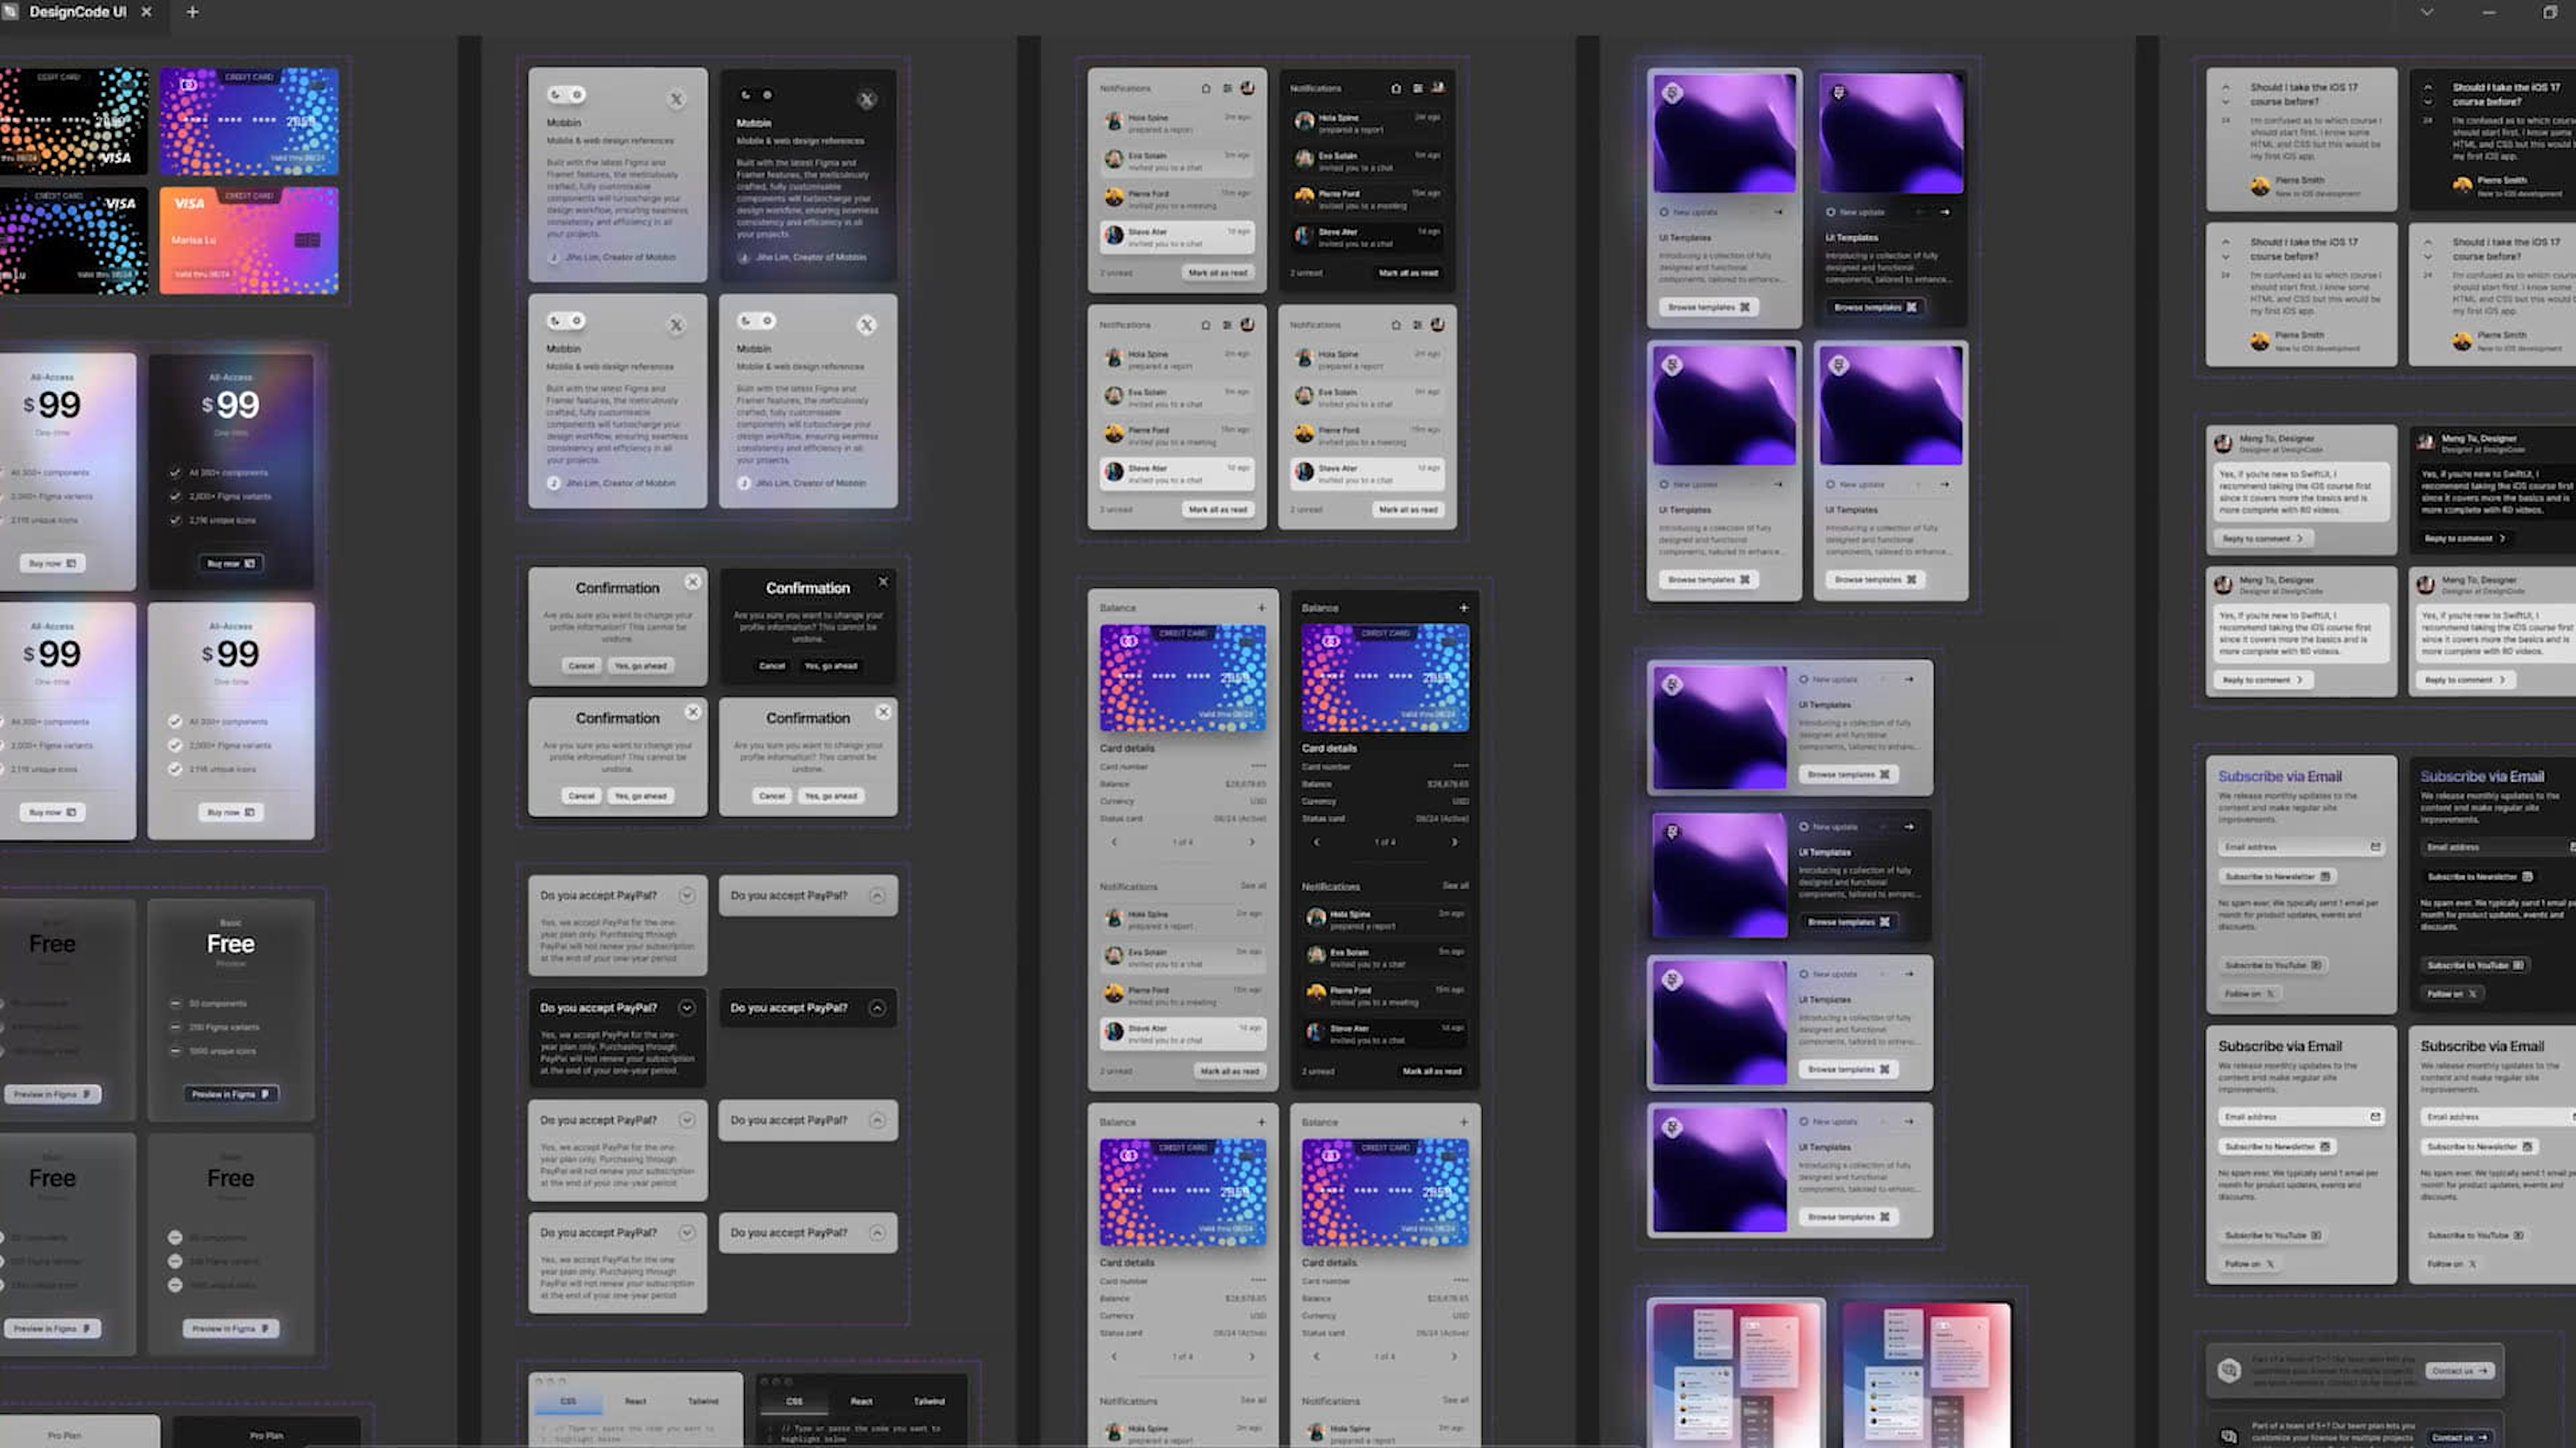Click the home icon in the Notifications header
This screenshot has width=2576, height=1448.
1205,88
